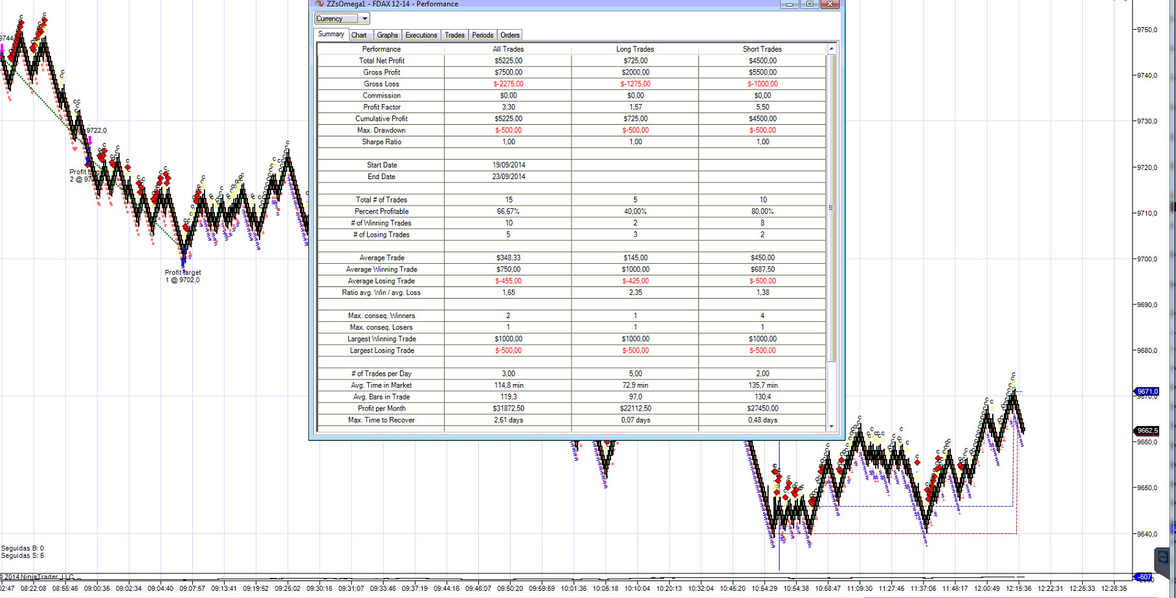Open the Executions tab
This screenshot has height=598, width=1176.
coord(421,35)
